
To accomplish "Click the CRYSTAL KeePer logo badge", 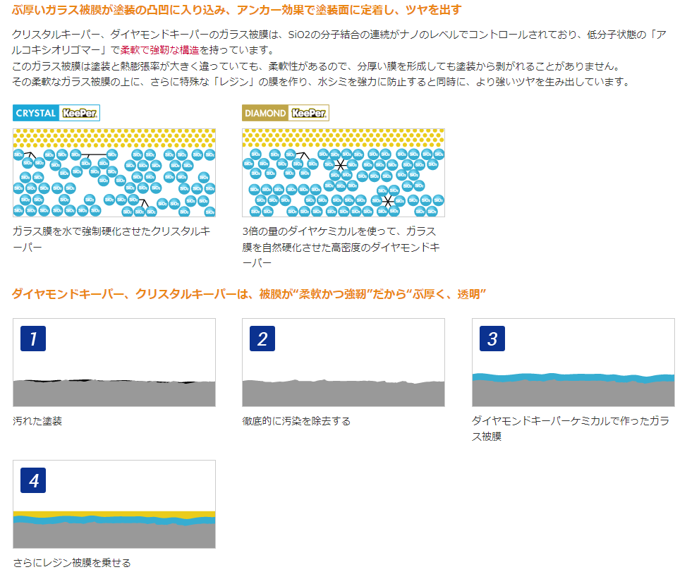I will pos(56,113).
